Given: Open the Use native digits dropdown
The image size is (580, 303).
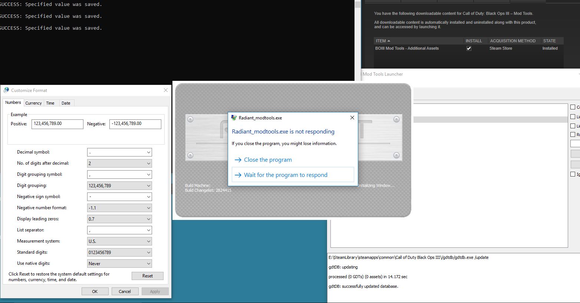Looking at the screenshot, I should pos(119,263).
